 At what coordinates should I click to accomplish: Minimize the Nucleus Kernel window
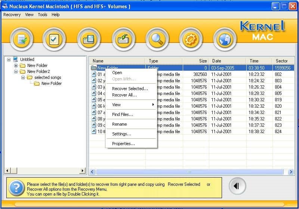pos(275,6)
